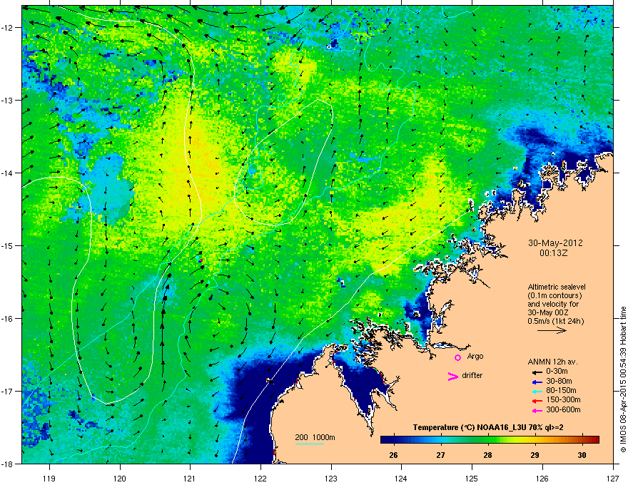The image size is (628, 485).
Task: Click the latitude label -18
Action: [8, 464]
